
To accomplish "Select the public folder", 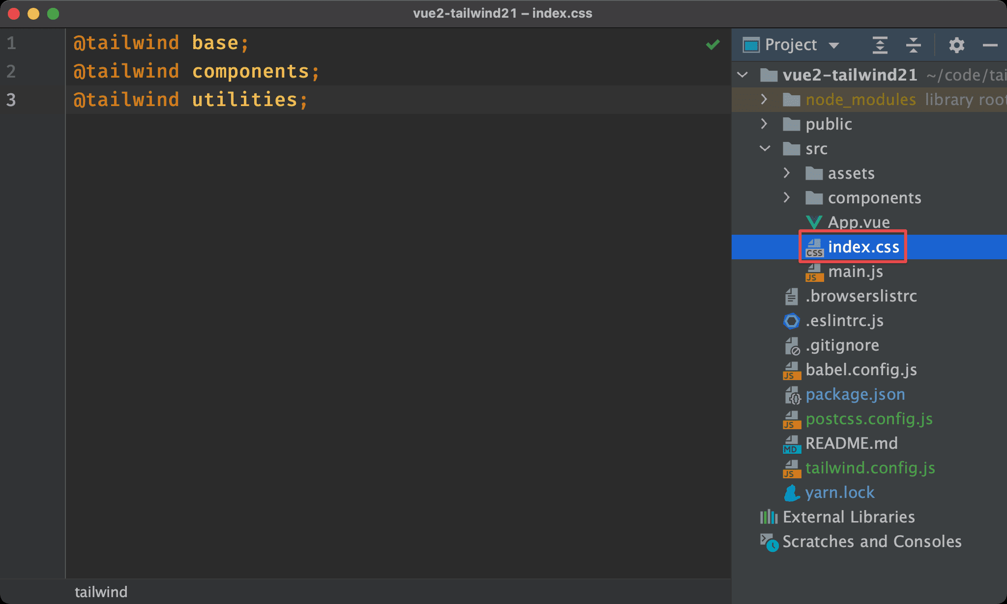I will pos(829,124).
